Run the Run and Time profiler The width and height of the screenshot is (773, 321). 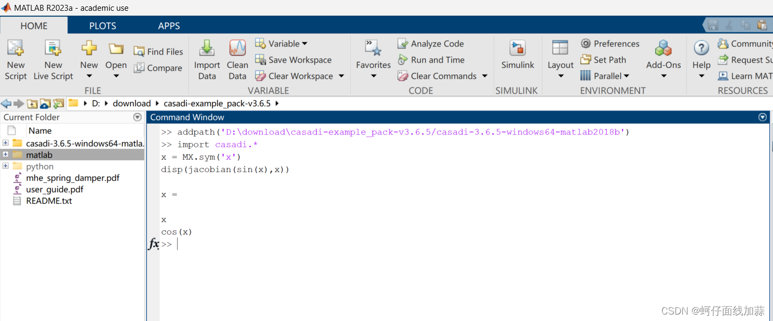coord(436,59)
